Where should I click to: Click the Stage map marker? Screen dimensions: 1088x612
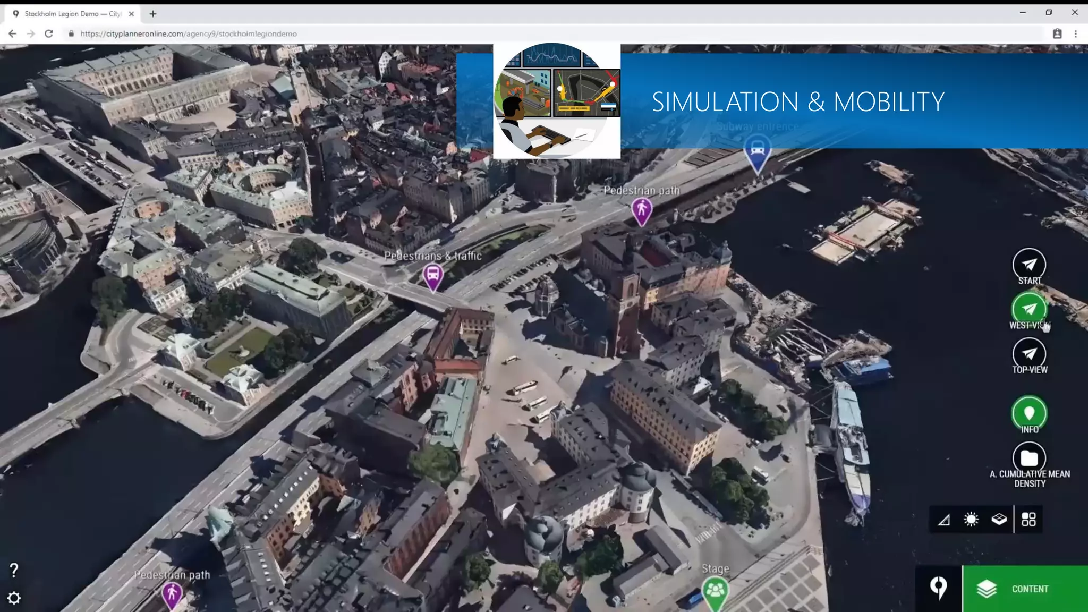715,590
